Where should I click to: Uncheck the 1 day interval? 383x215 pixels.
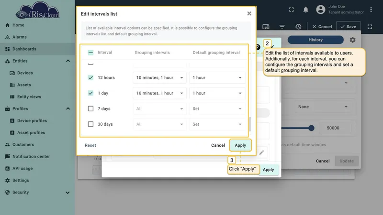click(x=90, y=93)
